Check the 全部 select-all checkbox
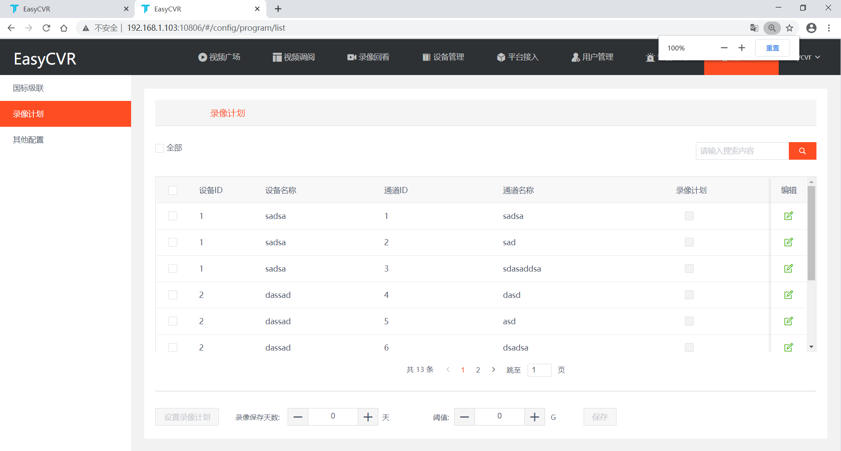This screenshot has width=841, height=451. 160,148
